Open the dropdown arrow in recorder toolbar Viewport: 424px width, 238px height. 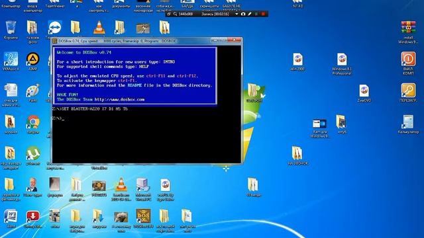click(x=237, y=14)
